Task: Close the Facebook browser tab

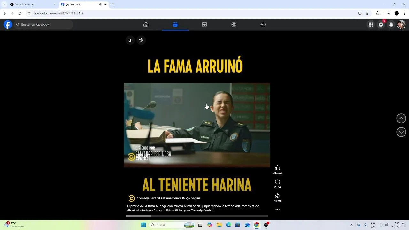Action: [105, 4]
